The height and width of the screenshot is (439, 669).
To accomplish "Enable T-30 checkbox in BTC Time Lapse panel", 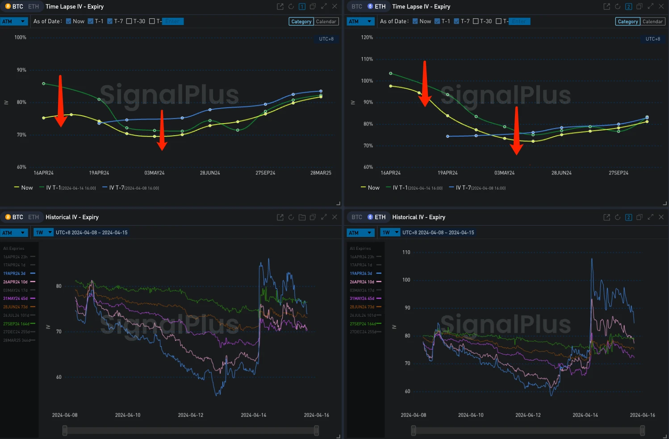I will pos(129,21).
